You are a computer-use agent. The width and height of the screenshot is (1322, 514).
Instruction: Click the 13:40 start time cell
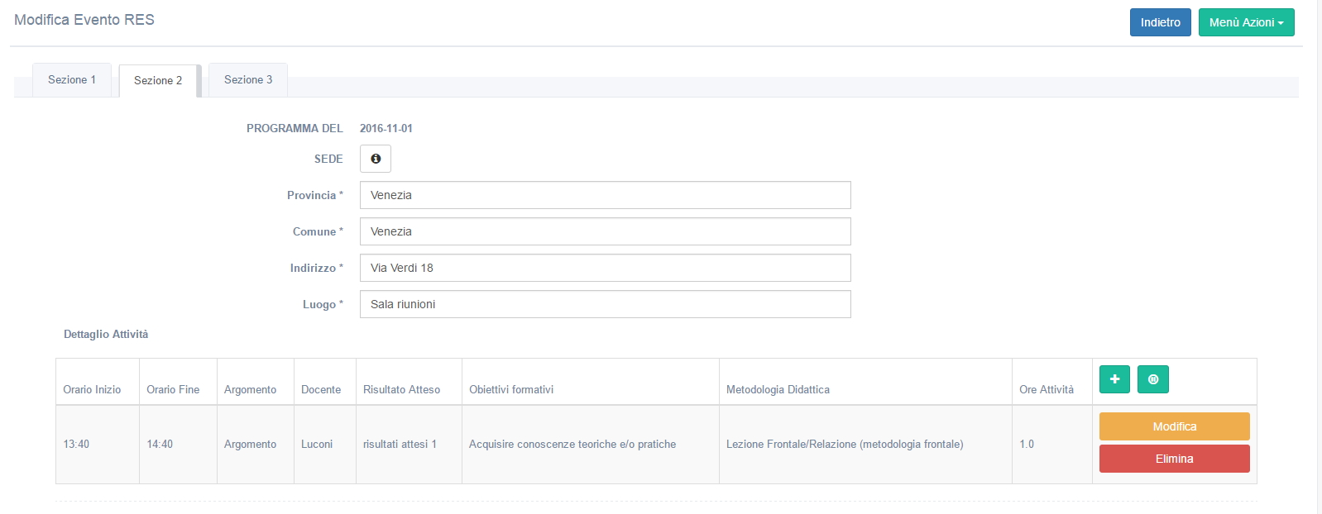pos(76,445)
